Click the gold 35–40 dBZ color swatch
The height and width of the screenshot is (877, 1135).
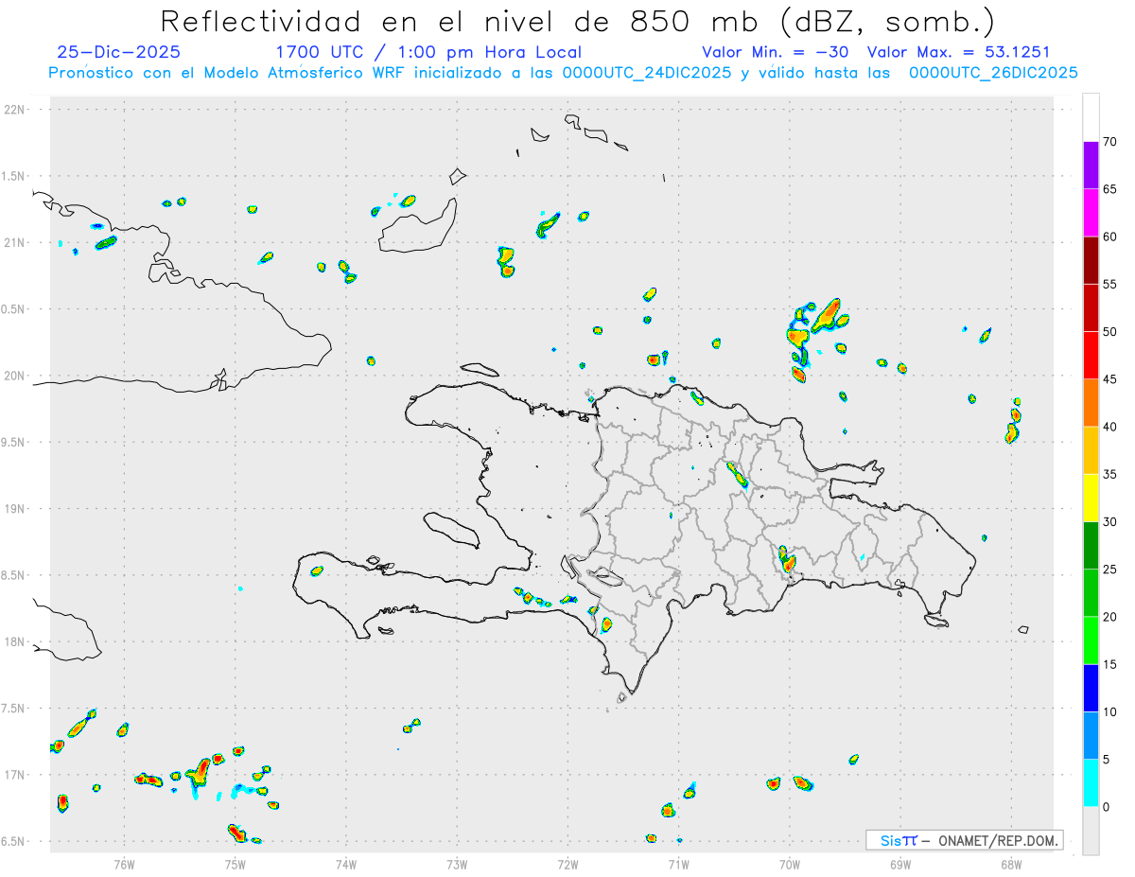(1091, 449)
